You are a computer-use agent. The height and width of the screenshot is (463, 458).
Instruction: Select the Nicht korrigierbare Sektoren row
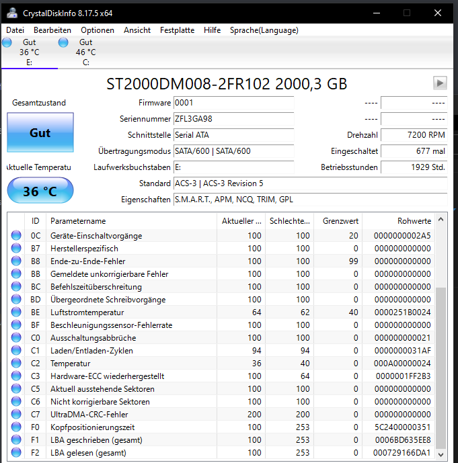click(x=221, y=402)
